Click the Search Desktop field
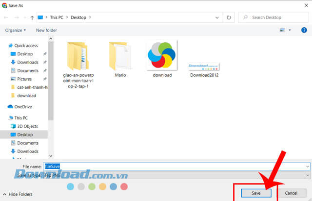 tap(273, 17)
